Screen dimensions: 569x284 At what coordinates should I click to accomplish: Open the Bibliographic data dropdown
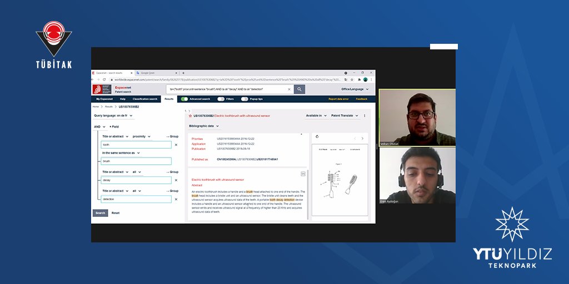(203, 126)
